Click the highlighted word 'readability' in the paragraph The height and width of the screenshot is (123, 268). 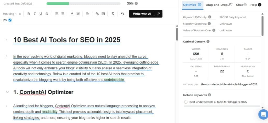[49, 112]
